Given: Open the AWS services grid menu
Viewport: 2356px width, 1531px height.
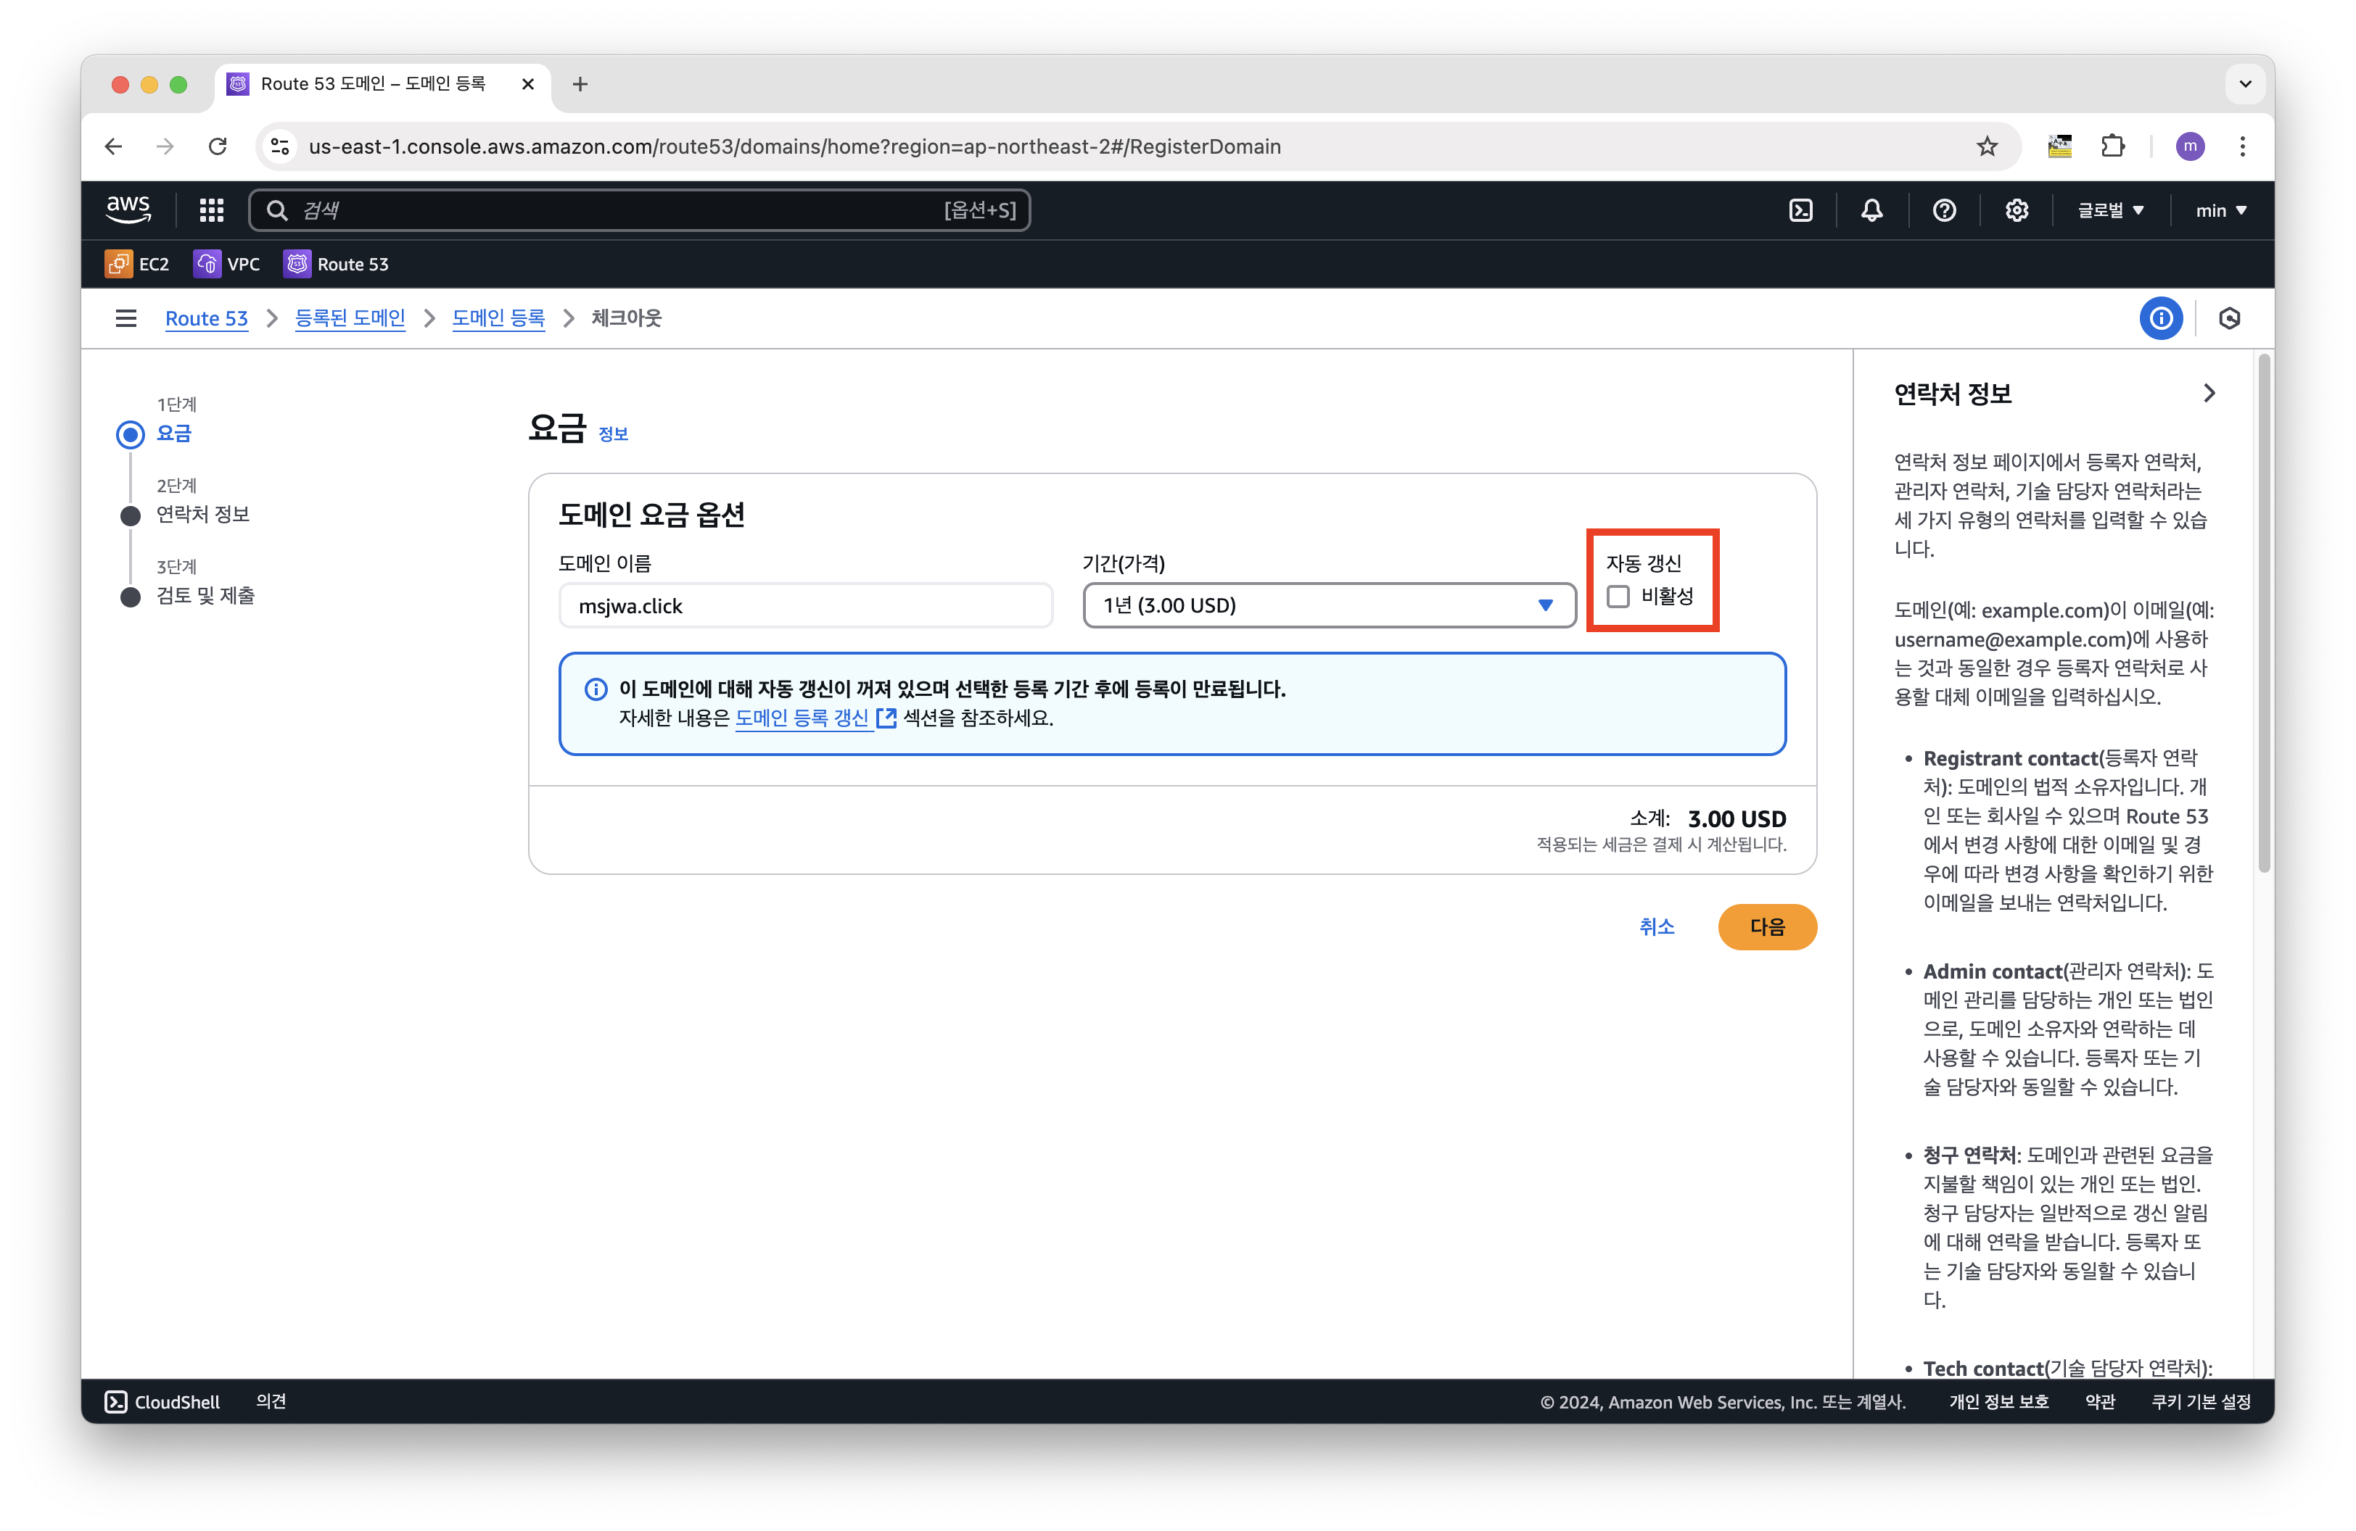Looking at the screenshot, I should 211,209.
